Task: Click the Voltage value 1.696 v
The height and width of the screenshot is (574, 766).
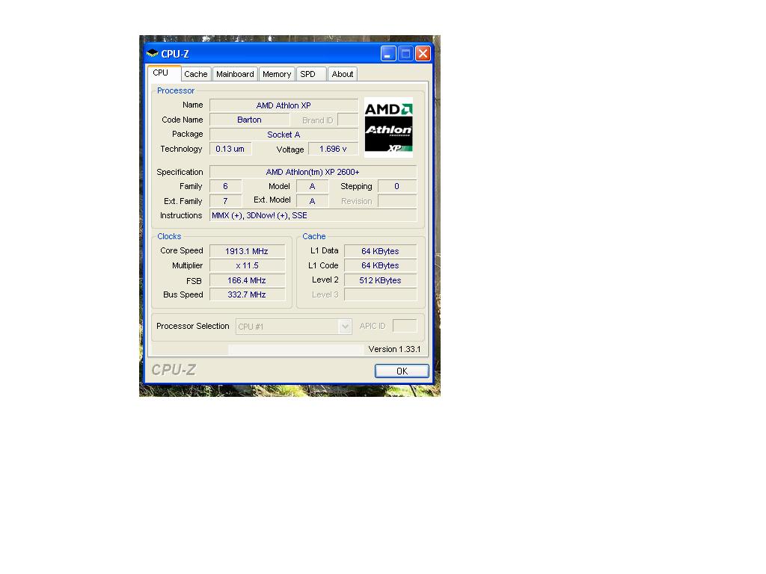Action: pos(333,149)
